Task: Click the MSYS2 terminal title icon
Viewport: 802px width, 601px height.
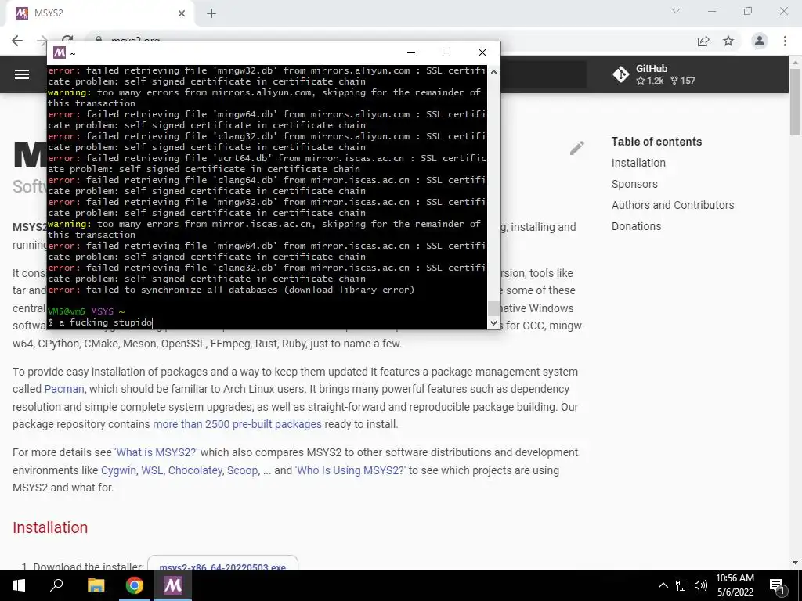Action: click(x=60, y=52)
